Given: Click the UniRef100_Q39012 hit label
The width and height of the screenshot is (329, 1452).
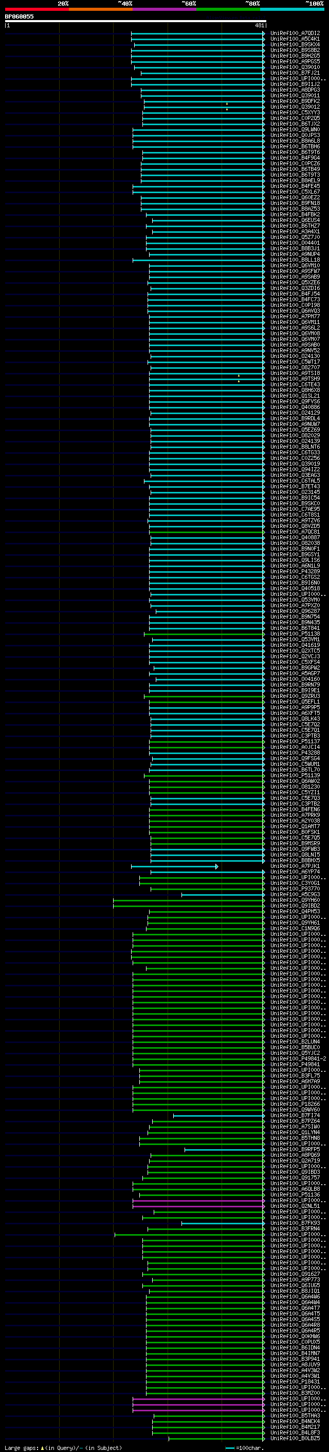Looking at the screenshot, I should pos(295,107).
